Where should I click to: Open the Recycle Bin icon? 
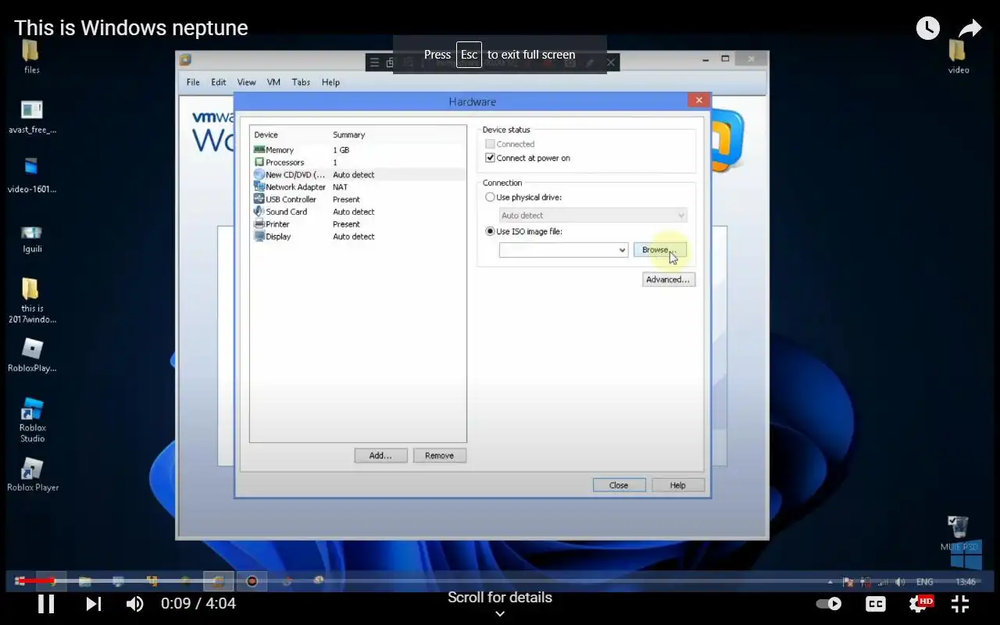click(958, 534)
